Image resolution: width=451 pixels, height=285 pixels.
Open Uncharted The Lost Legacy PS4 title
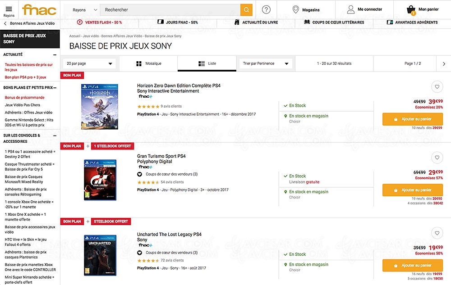[x=169, y=235]
